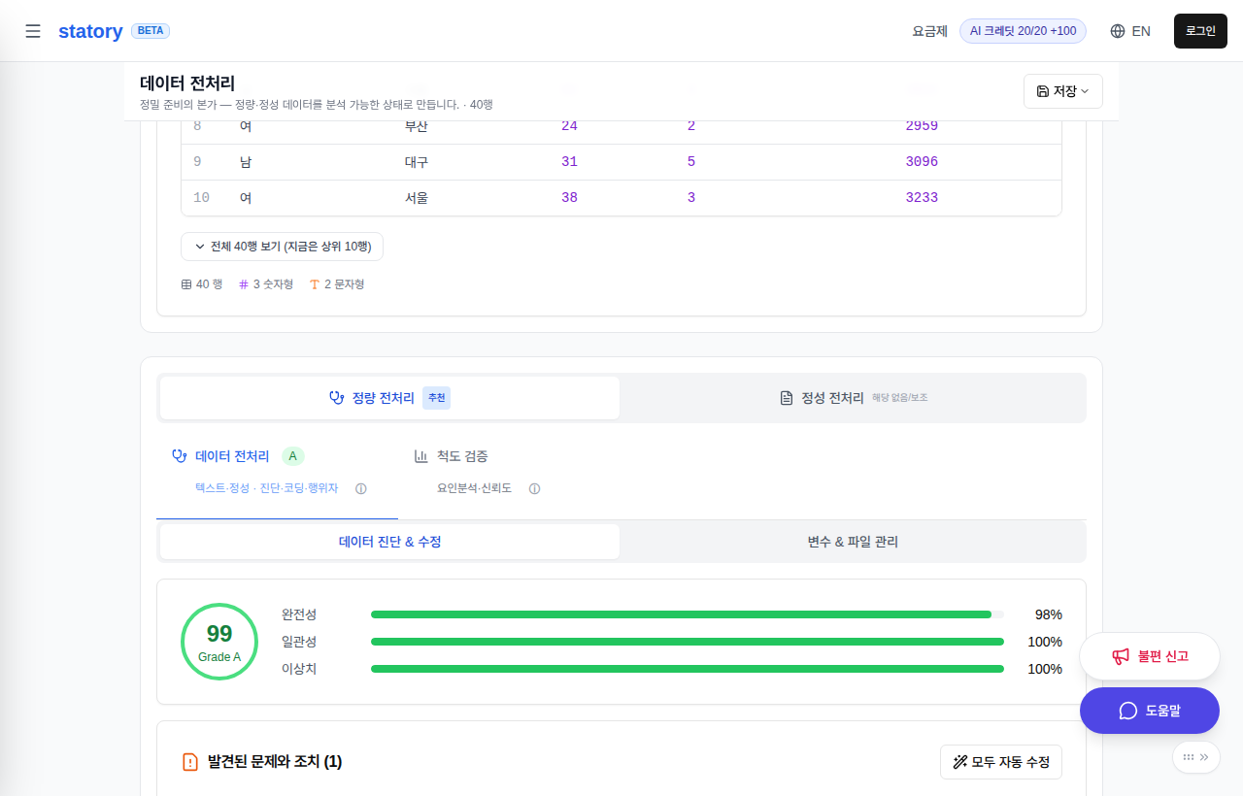This screenshot has height=796, width=1243.
Task: Click the globe language icon
Action: coord(1118,31)
